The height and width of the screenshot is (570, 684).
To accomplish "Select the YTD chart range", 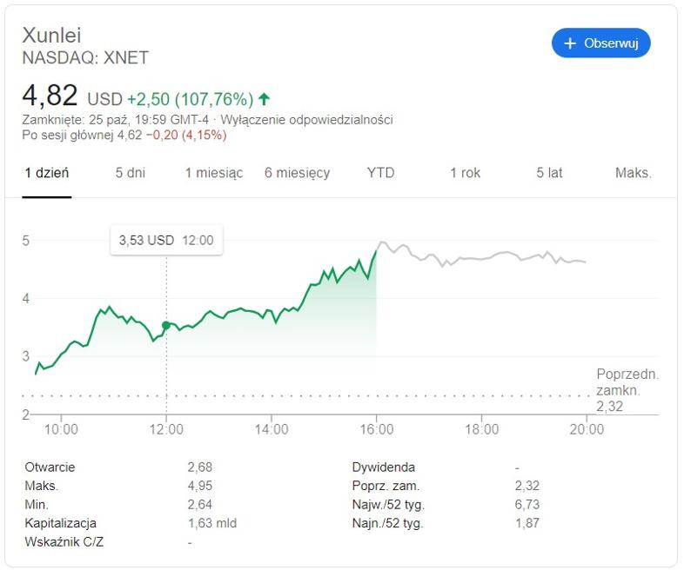I will click(381, 173).
